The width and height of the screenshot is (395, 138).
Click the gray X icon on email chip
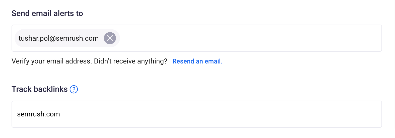pyautogui.click(x=110, y=38)
